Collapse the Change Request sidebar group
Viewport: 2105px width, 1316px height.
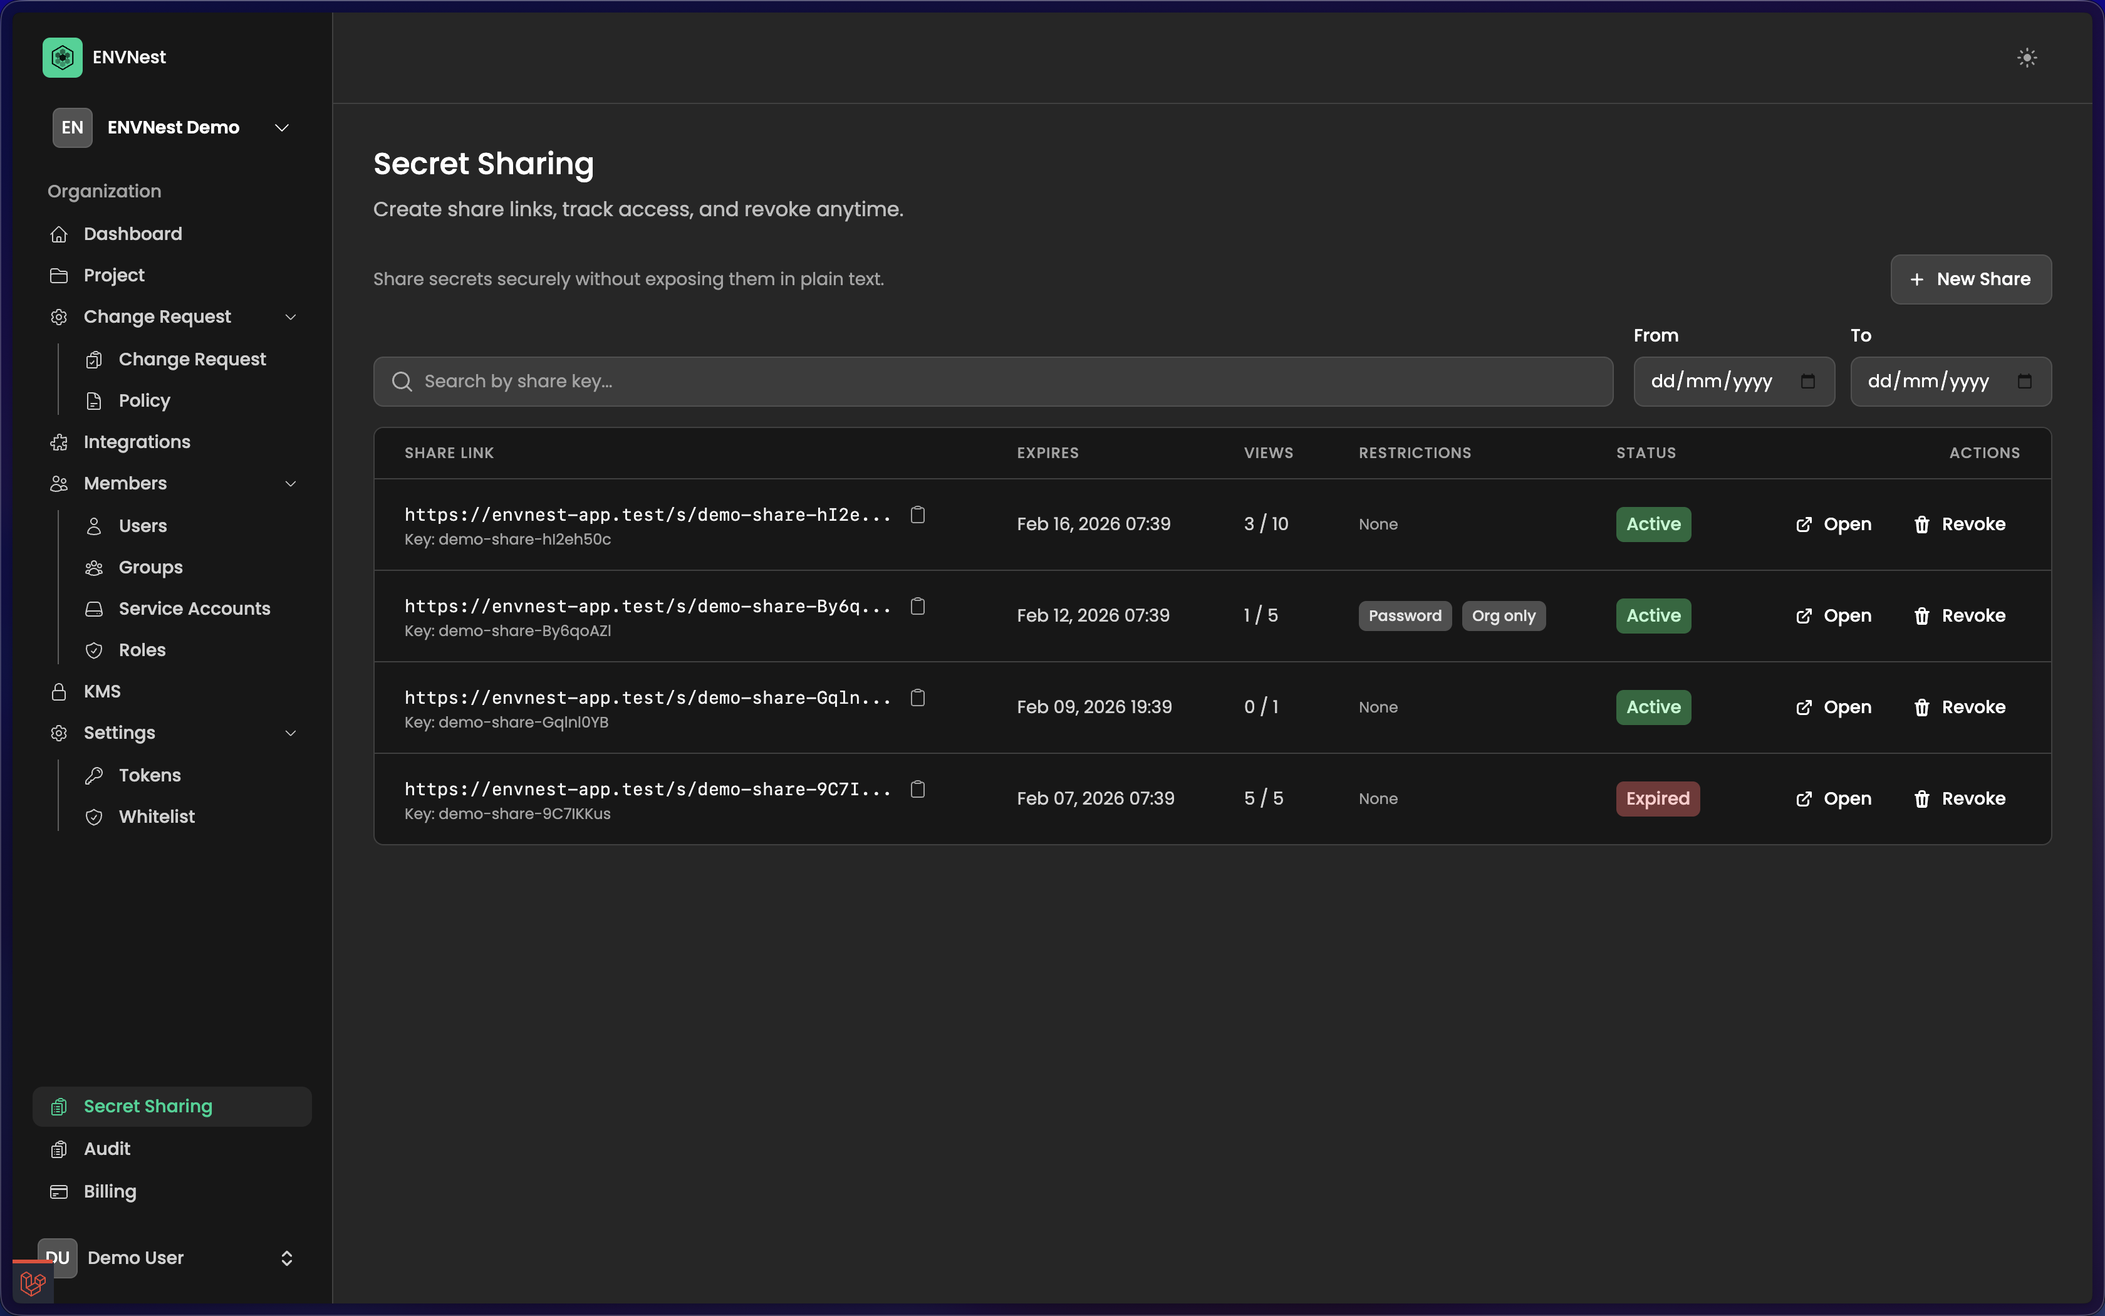[x=291, y=317]
